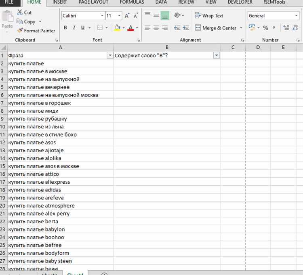Toggle Italic formatting
The height and width of the screenshot is (275, 303).
tap(74, 27)
